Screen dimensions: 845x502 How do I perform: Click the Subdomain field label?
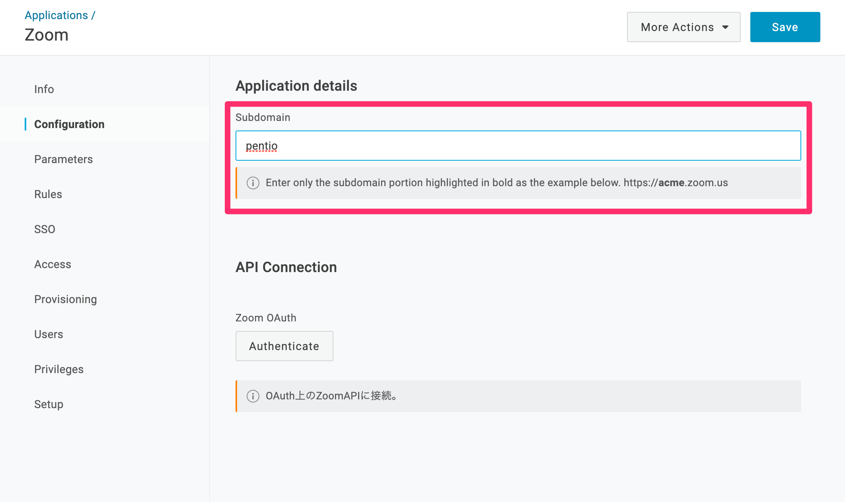pos(263,117)
